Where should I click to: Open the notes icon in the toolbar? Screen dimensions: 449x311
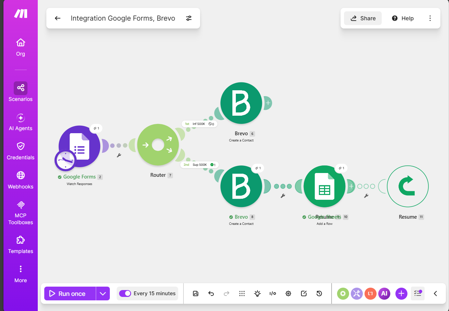pos(304,293)
